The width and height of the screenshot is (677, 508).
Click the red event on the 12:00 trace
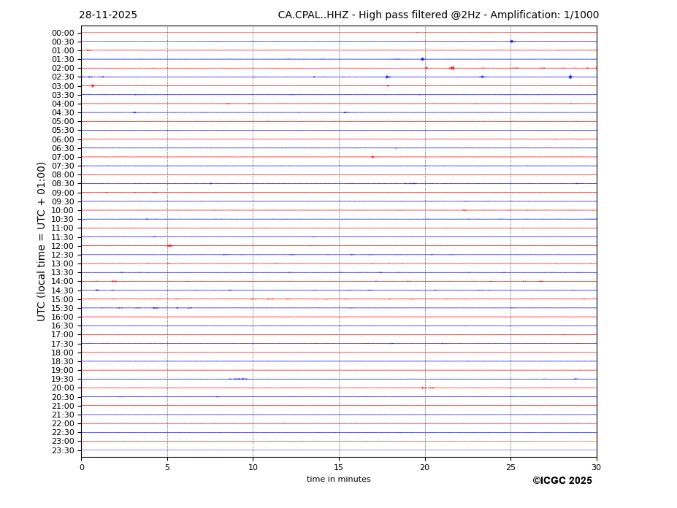point(169,246)
